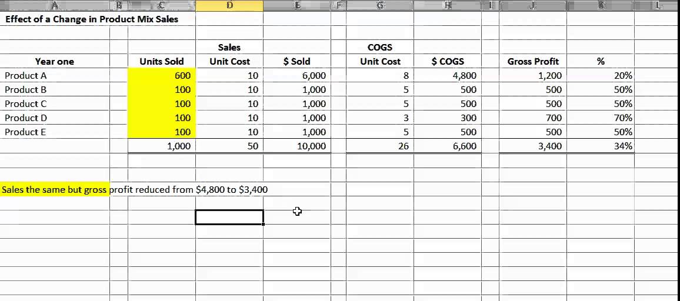
Task: Click the 'COGS' heading cell
Action: coord(380,47)
